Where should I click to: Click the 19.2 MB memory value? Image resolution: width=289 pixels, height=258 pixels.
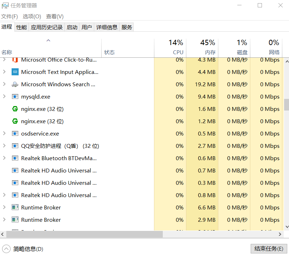click(x=205, y=84)
